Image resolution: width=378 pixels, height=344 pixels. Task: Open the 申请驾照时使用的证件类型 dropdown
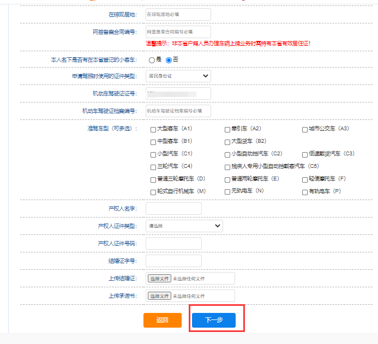coord(178,76)
